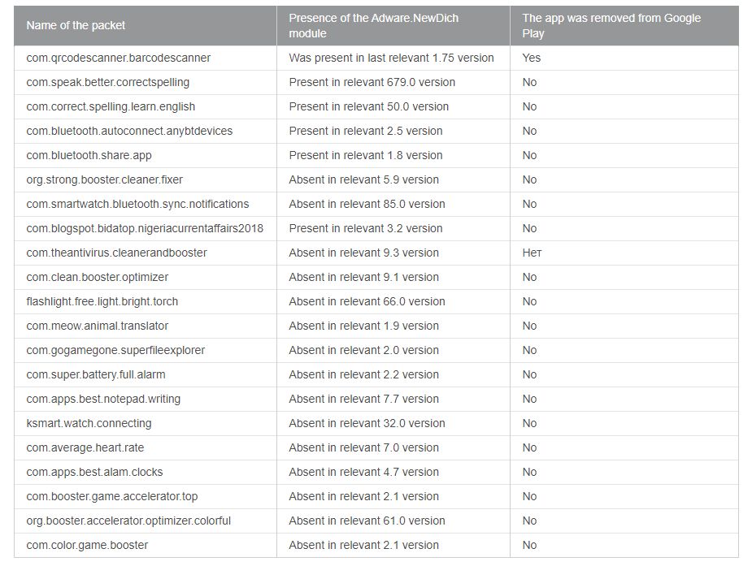Click the "Нет" cell in the antivirus row
The width and height of the screenshot is (752, 566).
[x=532, y=253]
